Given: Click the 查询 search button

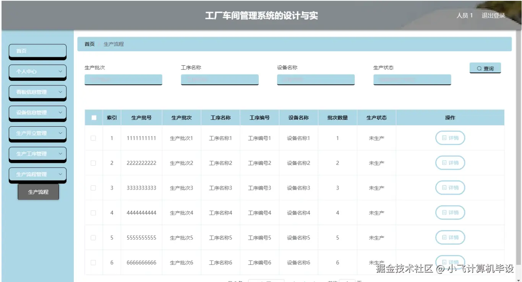Looking at the screenshot, I should 485,68.
